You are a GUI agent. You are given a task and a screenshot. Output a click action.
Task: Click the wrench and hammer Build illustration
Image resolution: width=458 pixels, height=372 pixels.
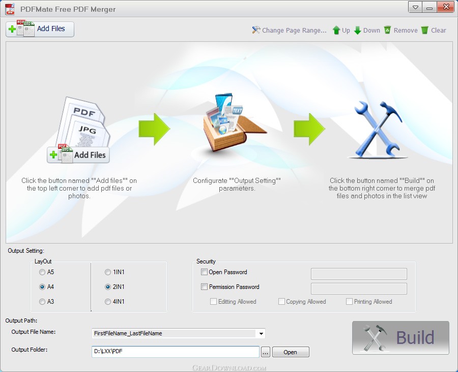point(378,129)
